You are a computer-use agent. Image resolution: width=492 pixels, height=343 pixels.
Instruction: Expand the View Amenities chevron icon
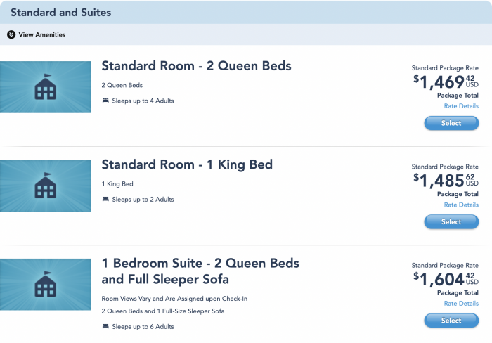(11, 34)
